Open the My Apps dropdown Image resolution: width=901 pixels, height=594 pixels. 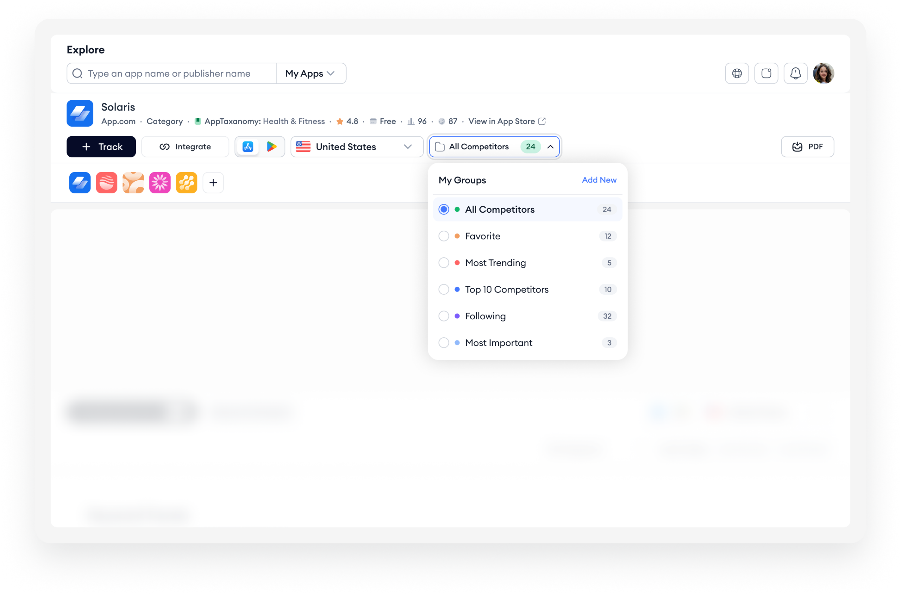click(x=310, y=73)
